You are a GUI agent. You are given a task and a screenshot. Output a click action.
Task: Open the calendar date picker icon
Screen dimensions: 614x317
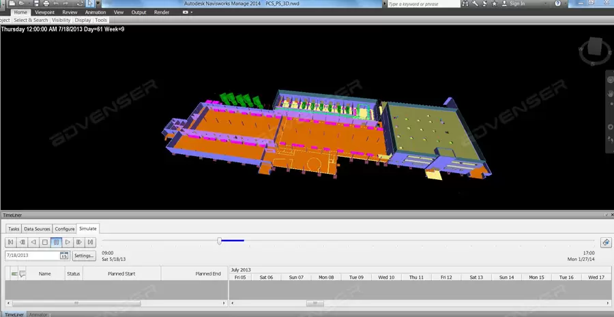[64, 256]
